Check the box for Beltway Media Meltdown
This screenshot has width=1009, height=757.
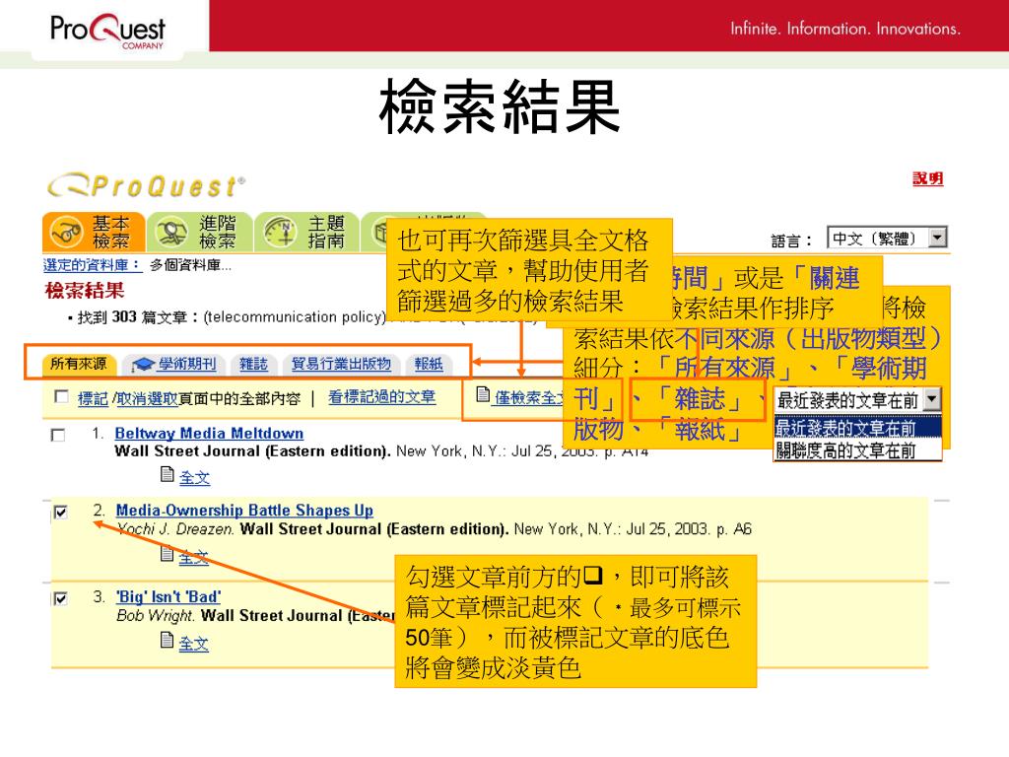(58, 436)
